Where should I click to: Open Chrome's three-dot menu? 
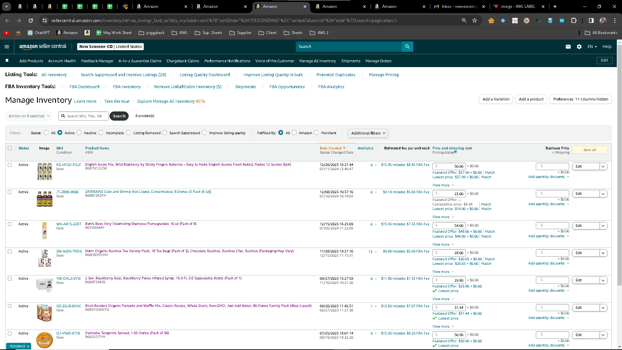tap(615, 20)
